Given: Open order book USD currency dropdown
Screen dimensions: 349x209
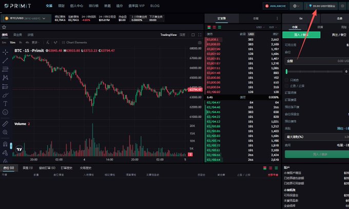Looking at the screenshot, I should pyautogui.click(x=260, y=27).
